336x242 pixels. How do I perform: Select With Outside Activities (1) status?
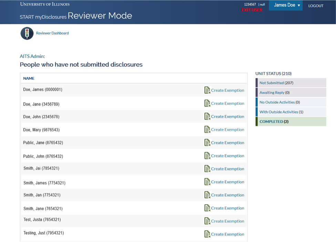tap(291, 112)
